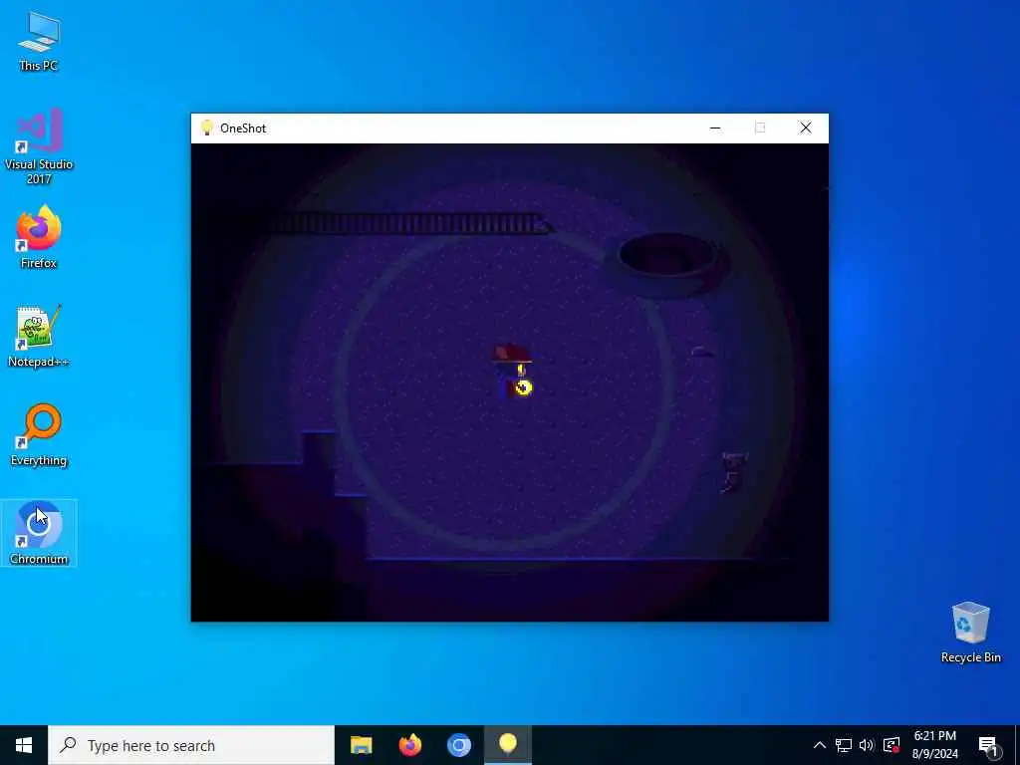Screen dimensions: 1020x765
Task: Open File Explorer from the taskbar
Action: [x=361, y=745]
